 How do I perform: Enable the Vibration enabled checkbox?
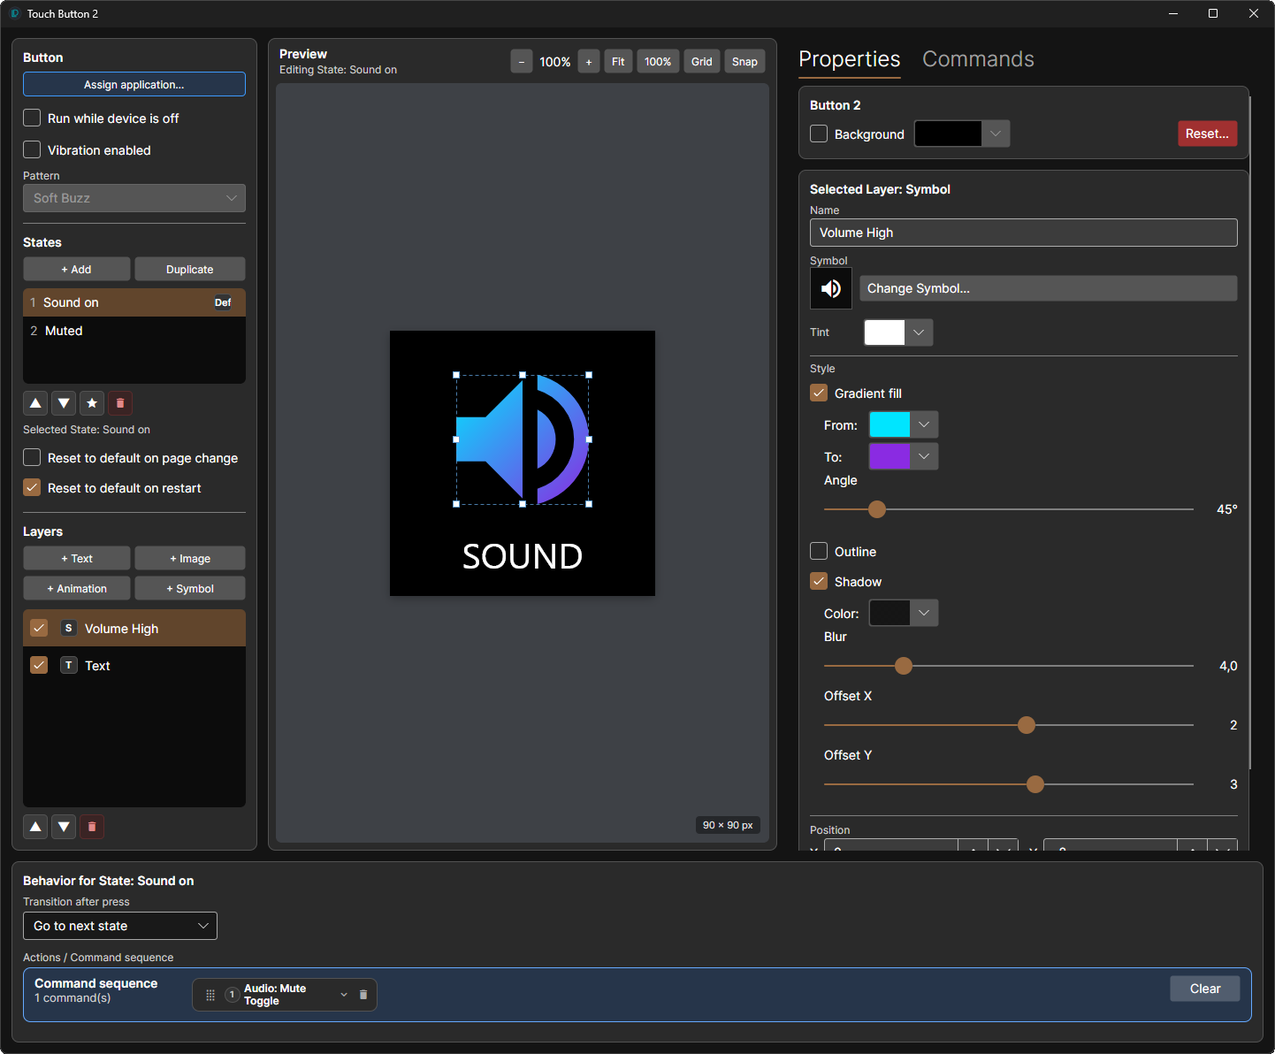[32, 149]
